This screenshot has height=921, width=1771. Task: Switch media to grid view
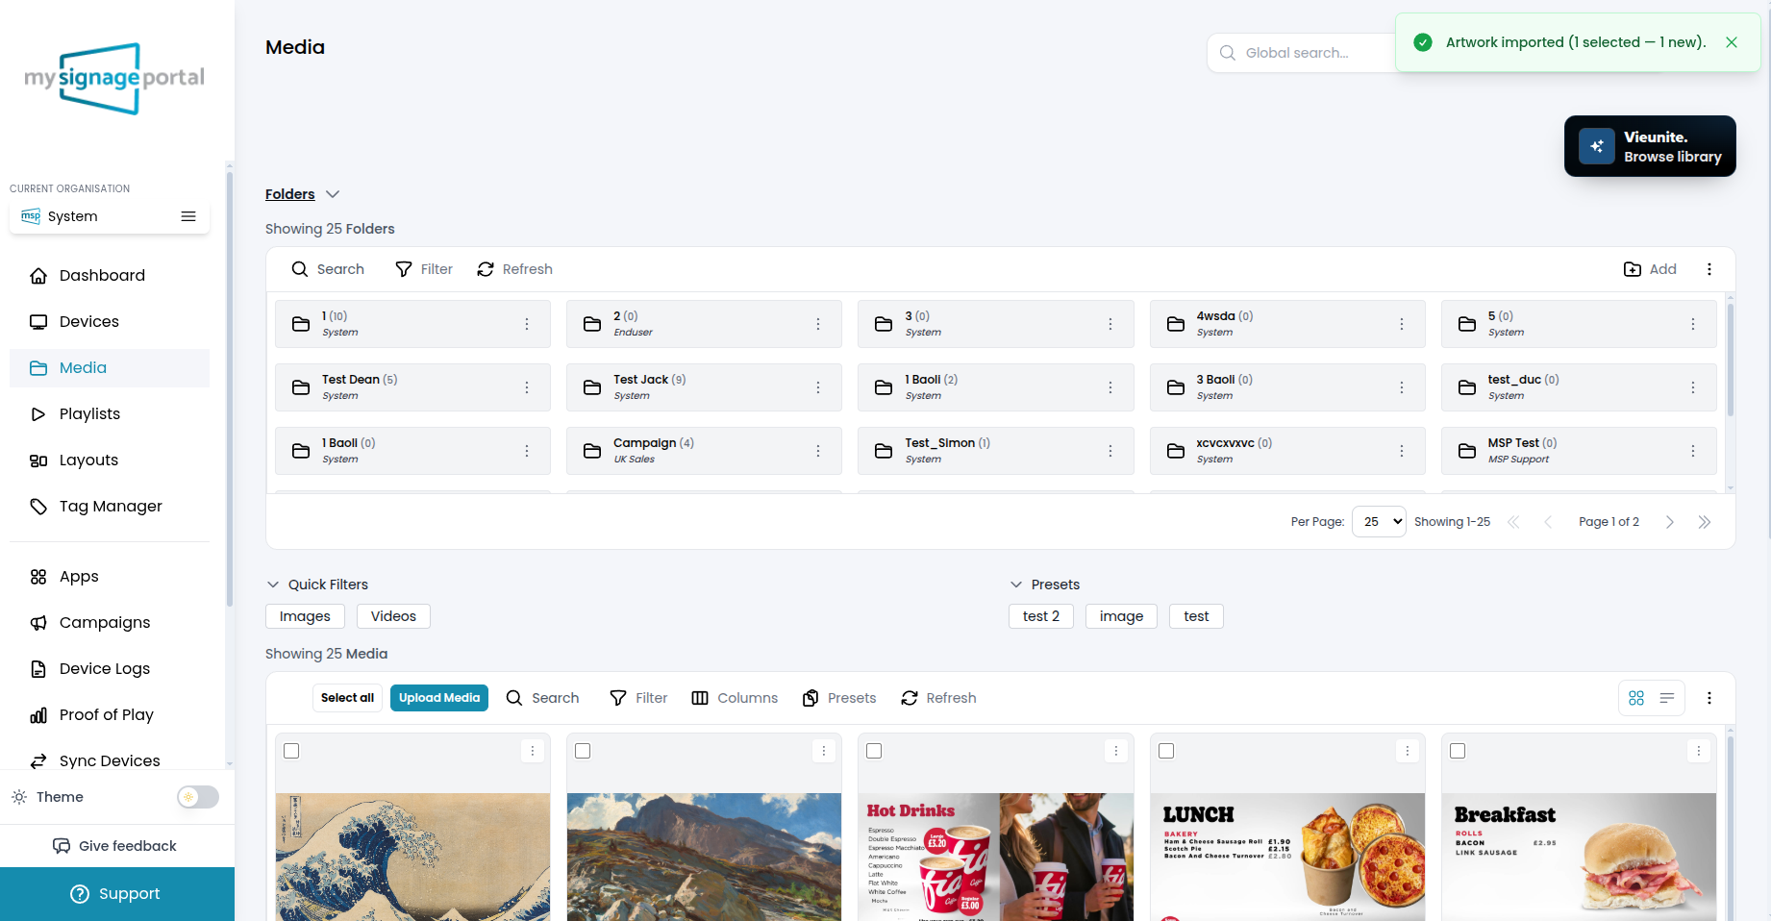(1636, 698)
